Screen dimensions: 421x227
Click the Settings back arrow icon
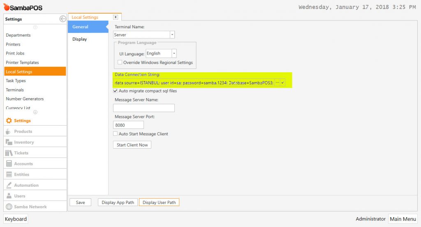[62, 19]
